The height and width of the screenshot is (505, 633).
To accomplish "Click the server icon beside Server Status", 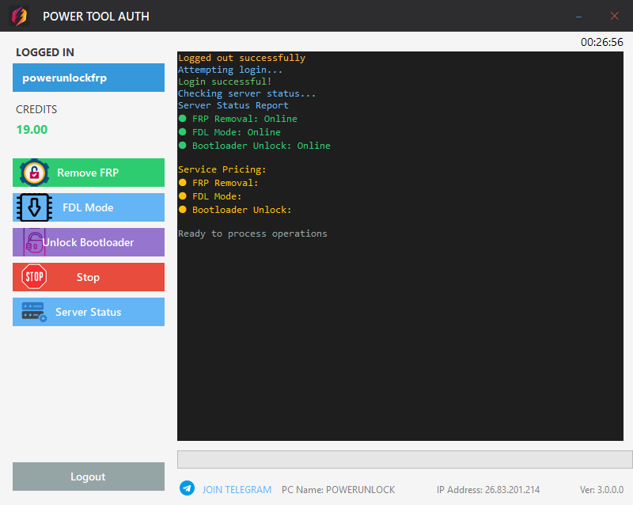I will (32, 312).
